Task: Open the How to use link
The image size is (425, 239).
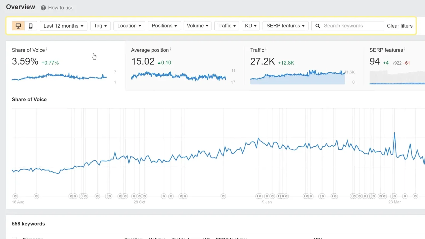Action: tap(61, 8)
